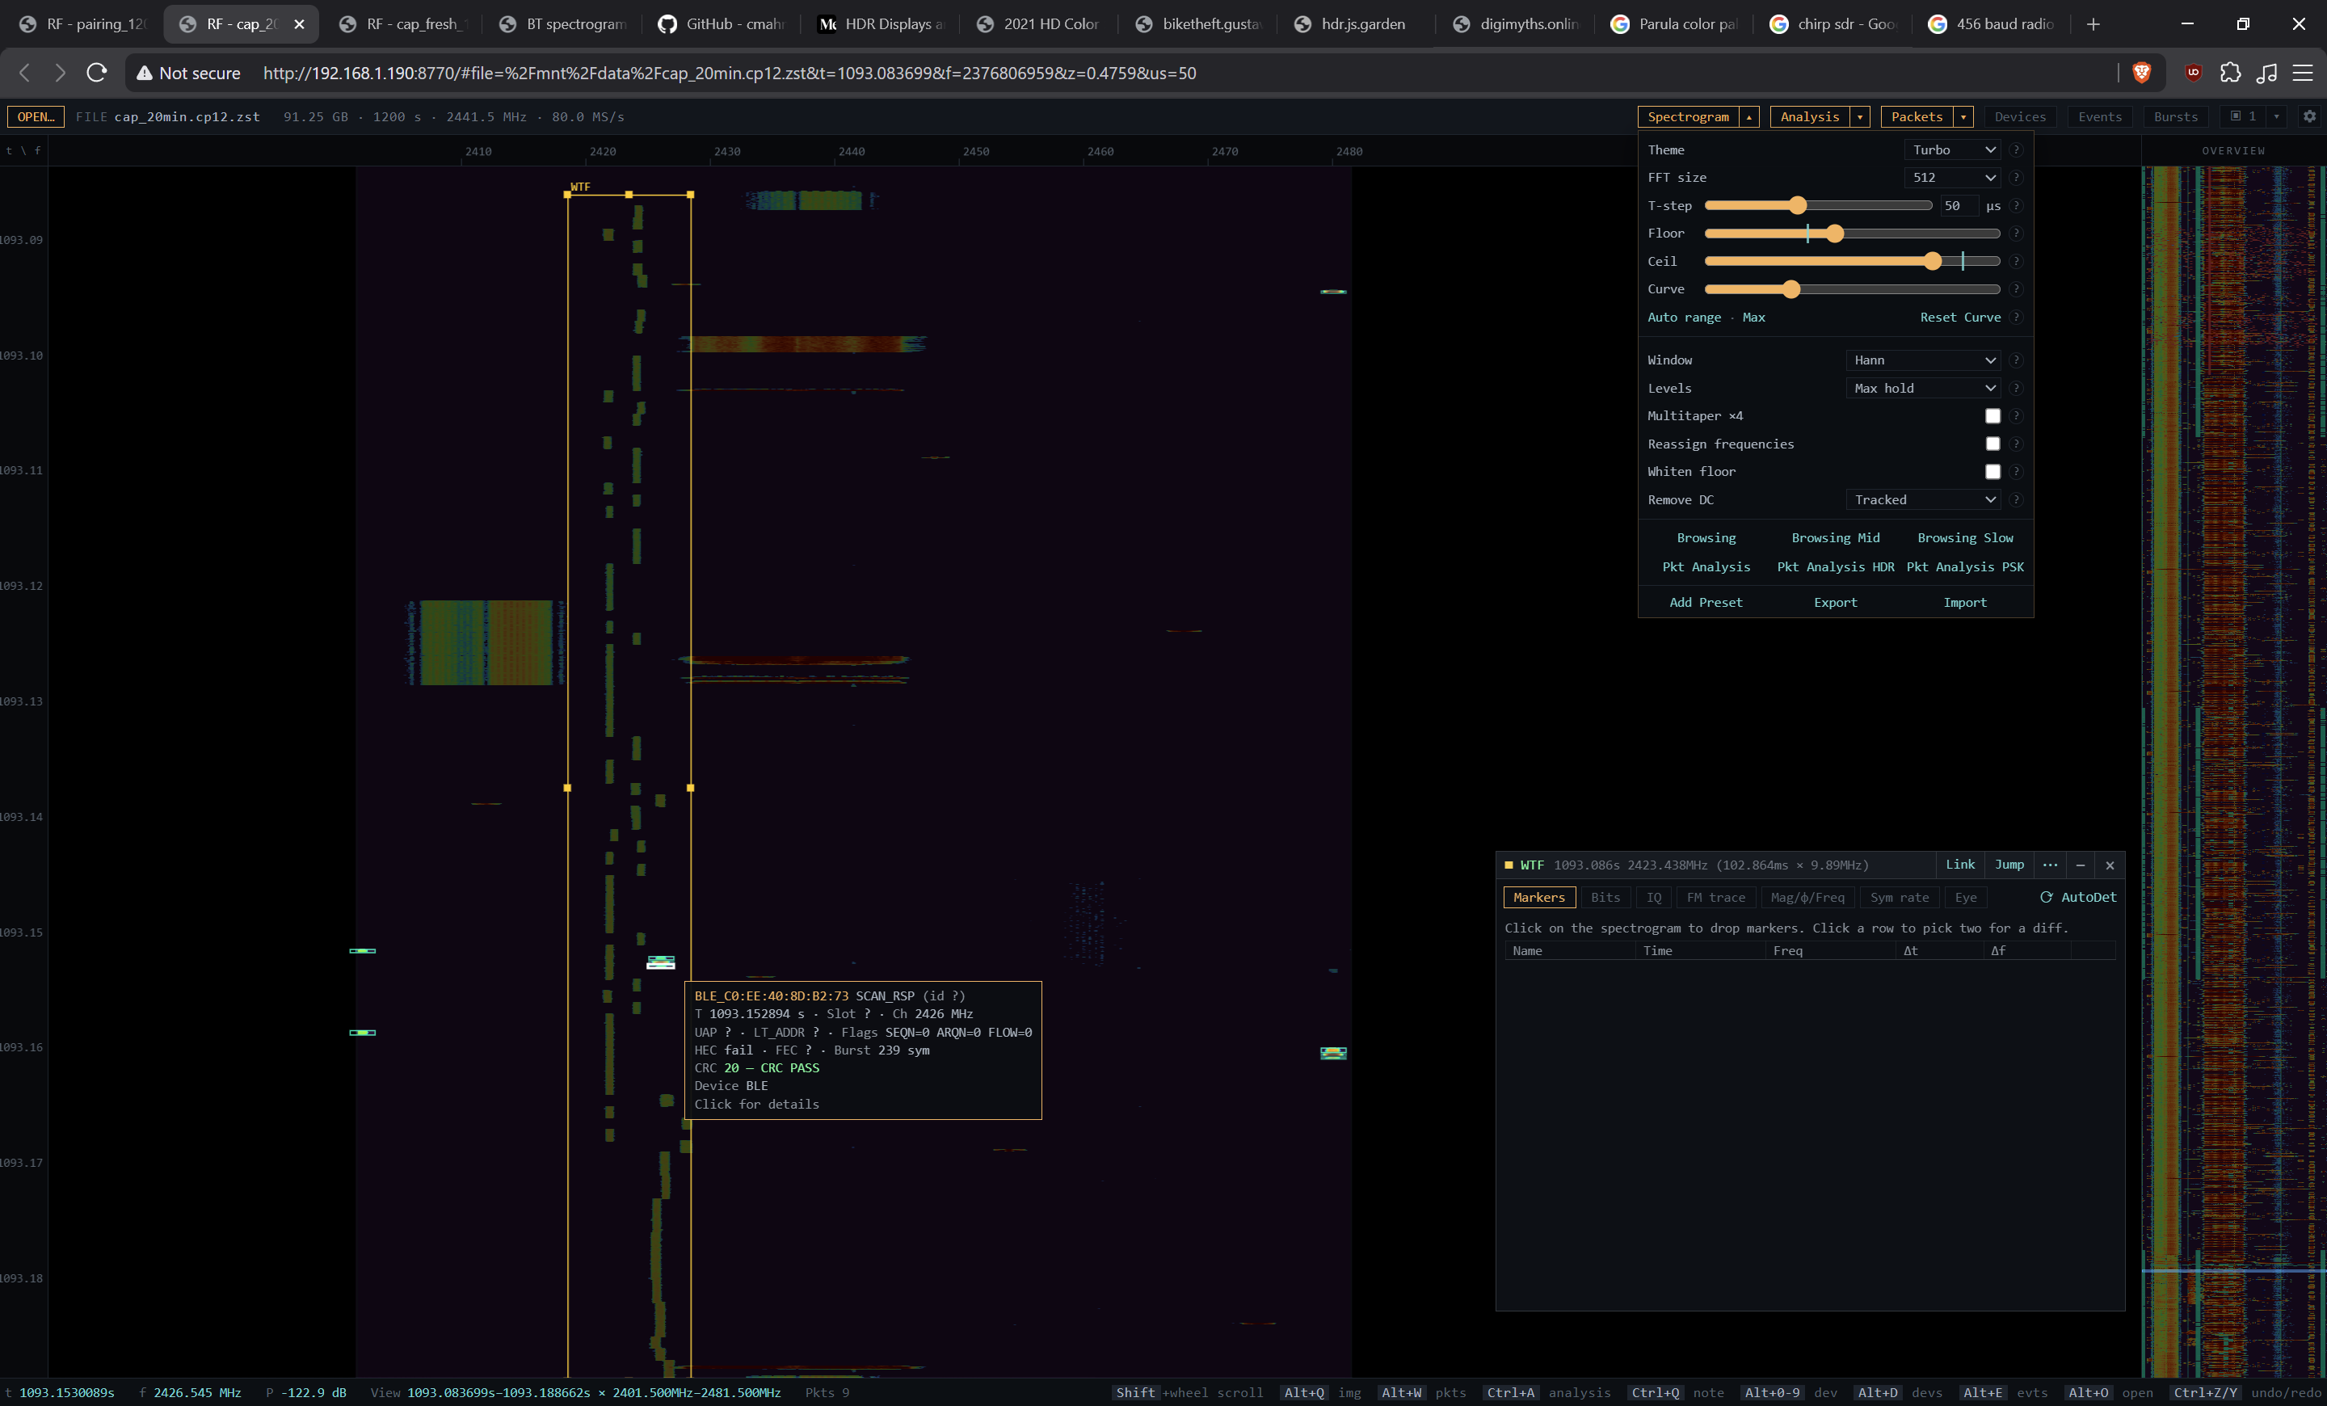Switch to the Bits tab
The image size is (2327, 1406).
[1605, 897]
